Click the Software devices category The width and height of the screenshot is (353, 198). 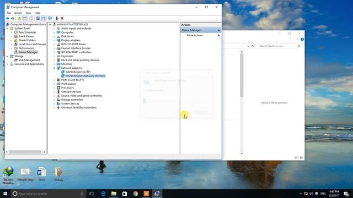click(x=71, y=92)
